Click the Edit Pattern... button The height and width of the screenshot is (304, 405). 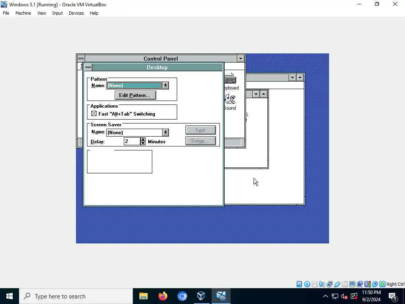click(x=135, y=95)
